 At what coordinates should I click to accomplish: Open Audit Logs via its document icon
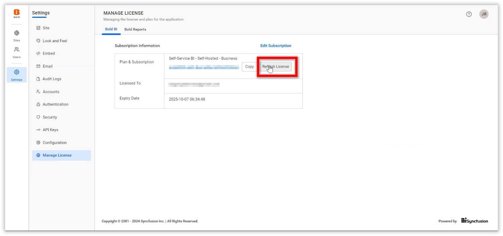click(52, 79)
